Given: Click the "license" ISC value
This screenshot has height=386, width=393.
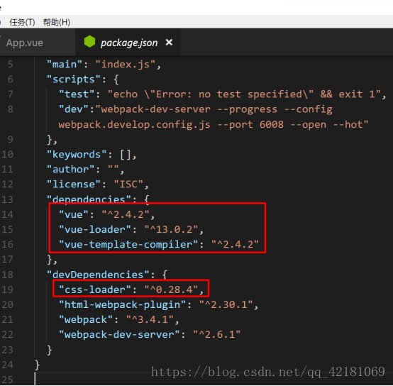Looking at the screenshot, I should pyautogui.click(x=128, y=184).
